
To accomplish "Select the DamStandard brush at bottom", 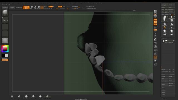I will [x=26, y=97].
